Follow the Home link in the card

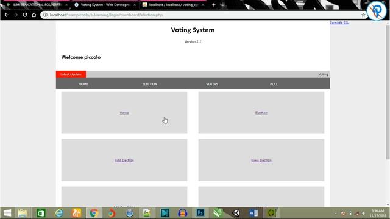(124, 113)
